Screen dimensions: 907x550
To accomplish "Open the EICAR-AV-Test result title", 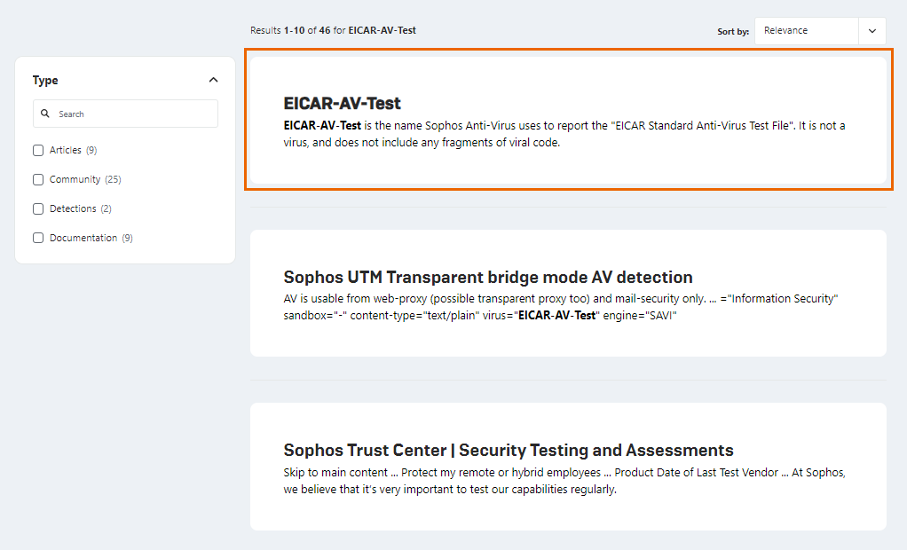I will click(343, 103).
